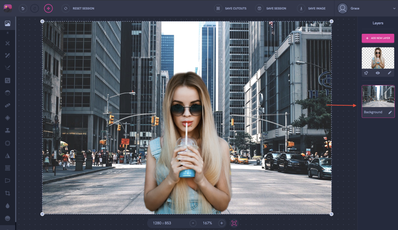Viewport: 398px width, 230px height.
Task: Choose the bandage healing tool
Action: [x=7, y=105]
